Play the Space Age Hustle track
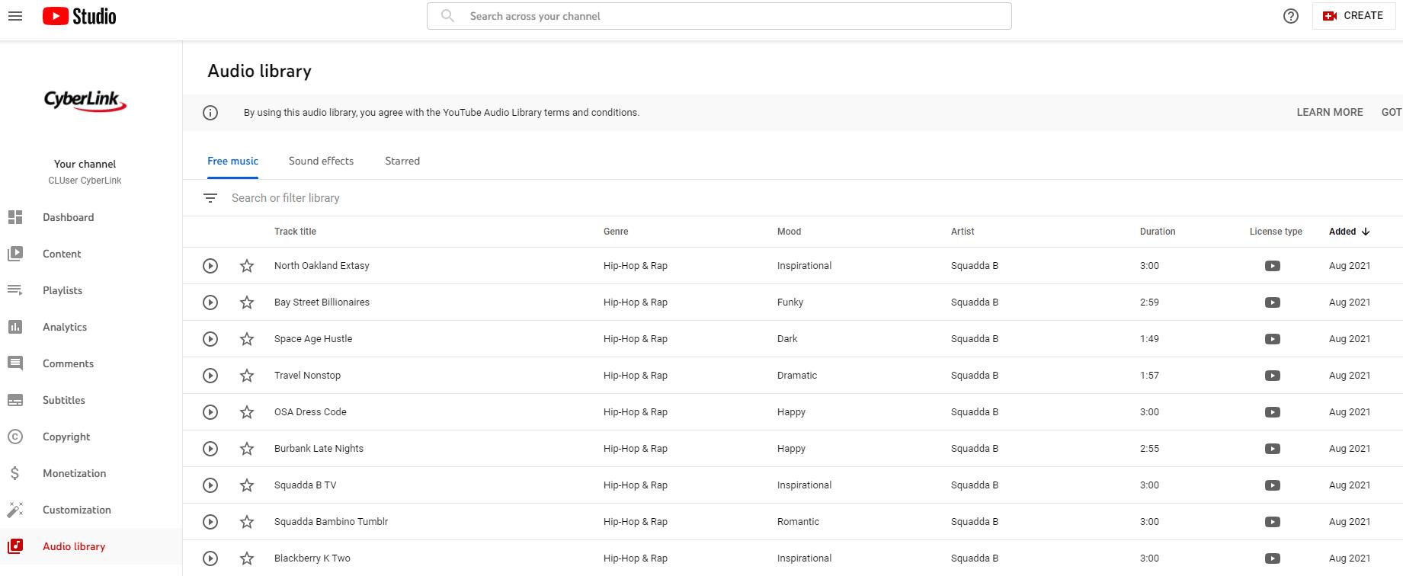Viewport: 1403px width, 576px height. [210, 339]
